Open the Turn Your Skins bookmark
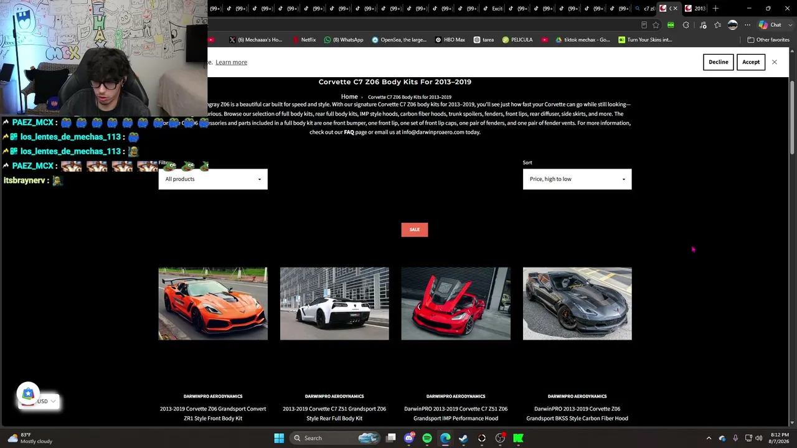 (x=645, y=40)
